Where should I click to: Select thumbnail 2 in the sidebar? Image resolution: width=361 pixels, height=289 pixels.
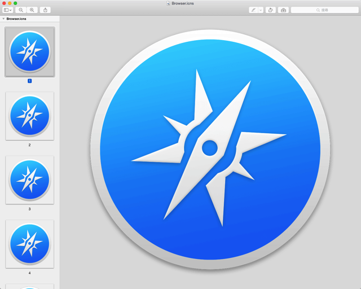(x=30, y=116)
